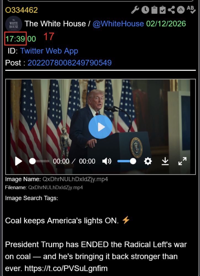The image size is (200, 276).
Task: Click the large center play button on the video
Action: 101,127
